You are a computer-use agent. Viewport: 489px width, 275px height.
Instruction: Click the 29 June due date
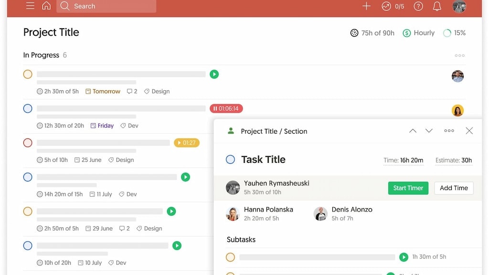tap(99, 229)
